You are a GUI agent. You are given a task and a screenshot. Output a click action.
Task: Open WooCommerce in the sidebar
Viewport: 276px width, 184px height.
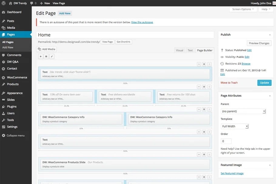pos(17,78)
